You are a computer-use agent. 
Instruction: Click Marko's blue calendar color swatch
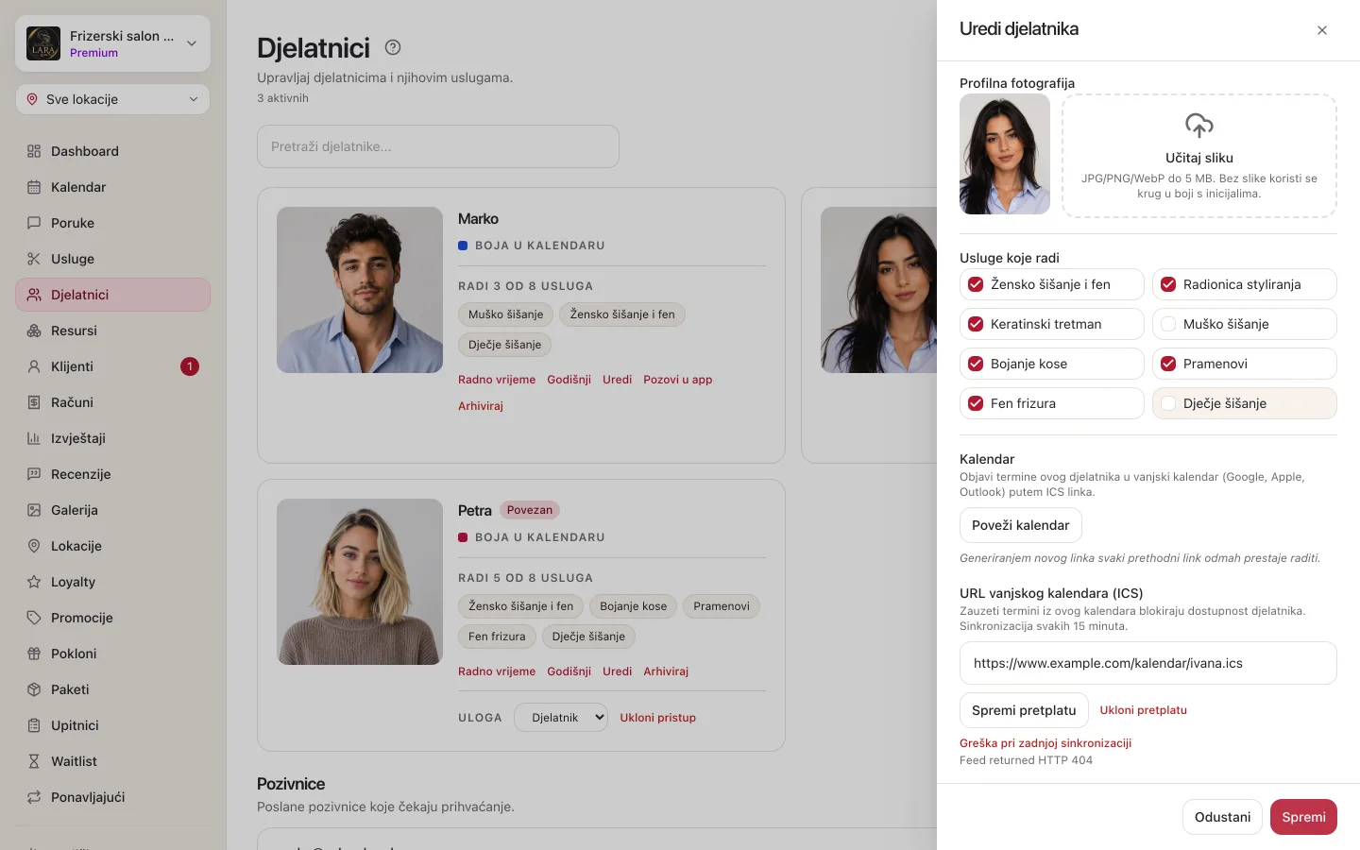463,246
